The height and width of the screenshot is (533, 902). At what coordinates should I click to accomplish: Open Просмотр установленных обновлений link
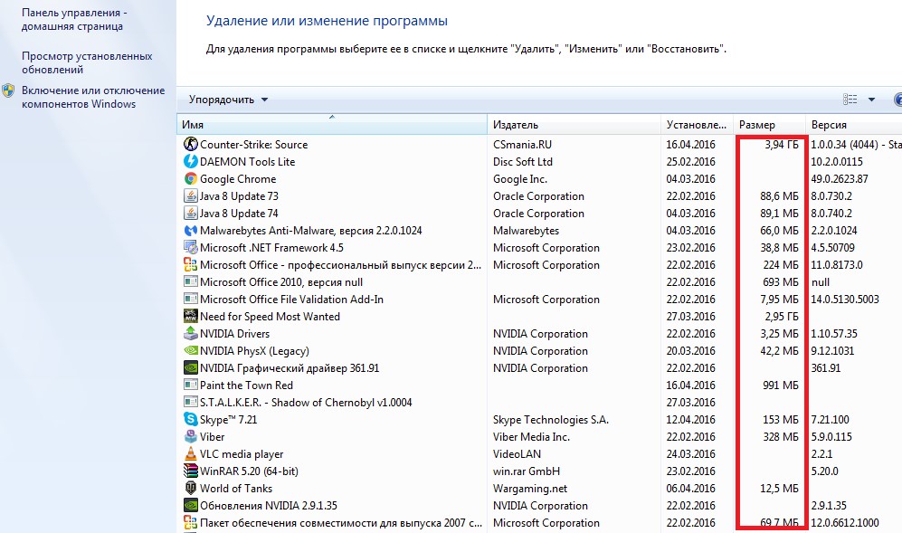[x=87, y=62]
